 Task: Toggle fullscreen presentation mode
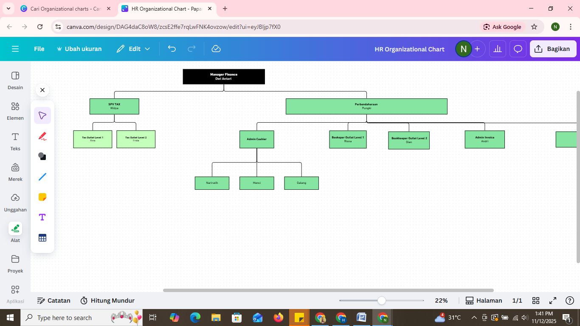point(553,301)
